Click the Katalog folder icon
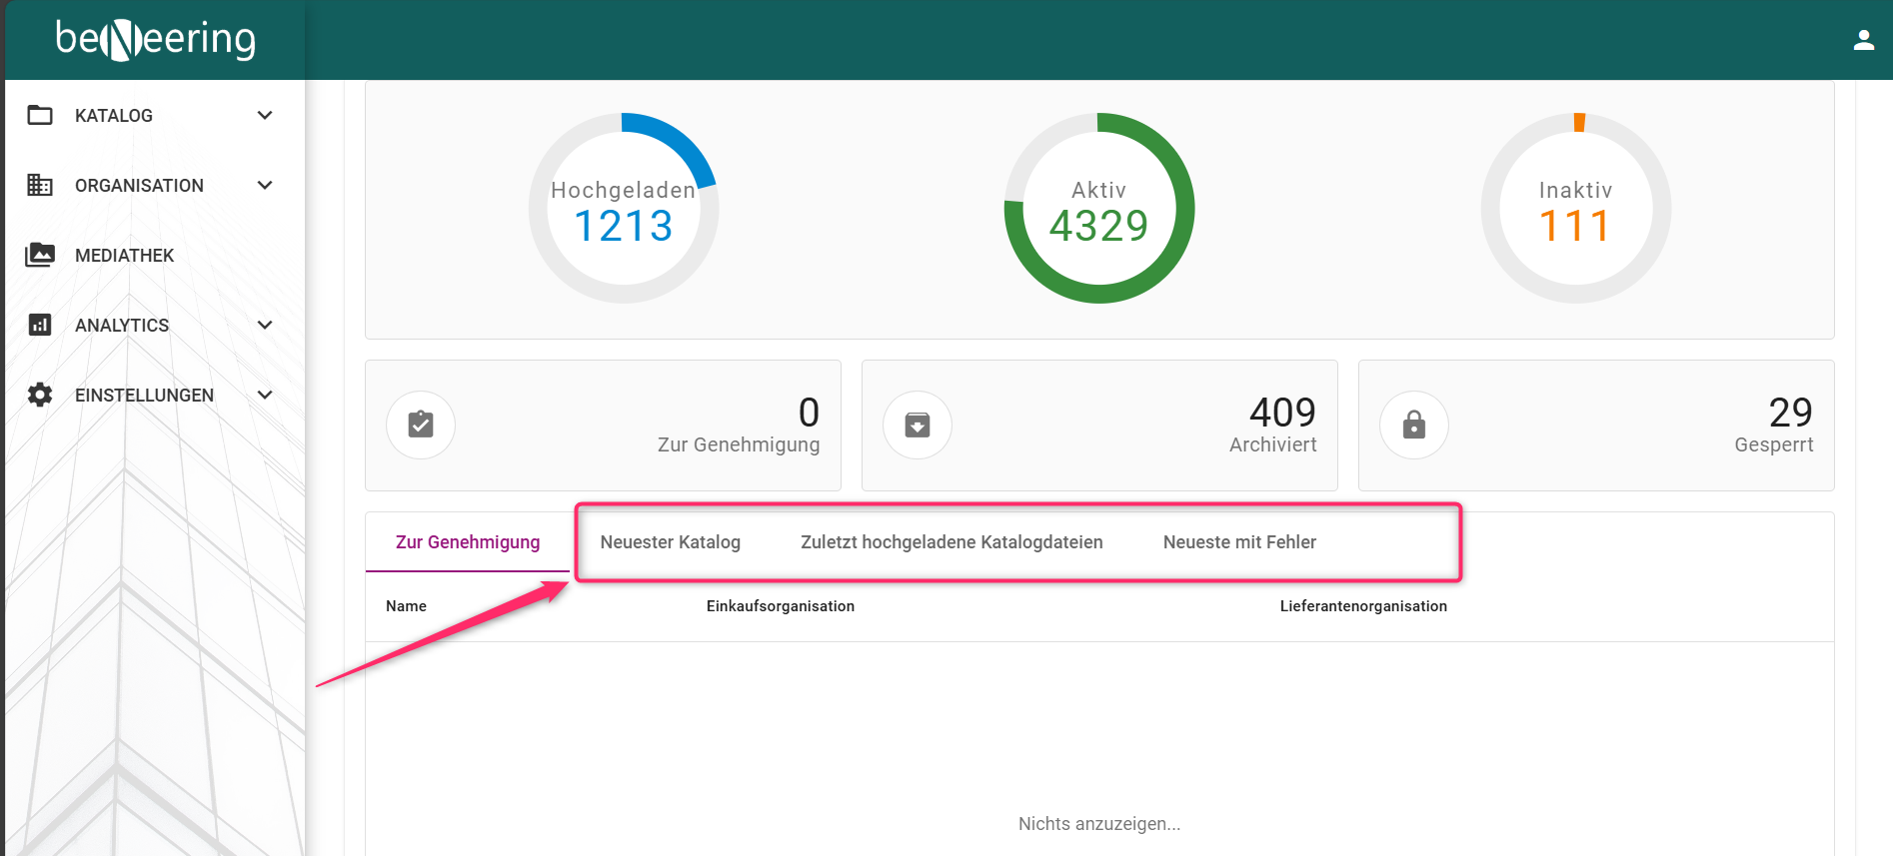 coord(40,116)
